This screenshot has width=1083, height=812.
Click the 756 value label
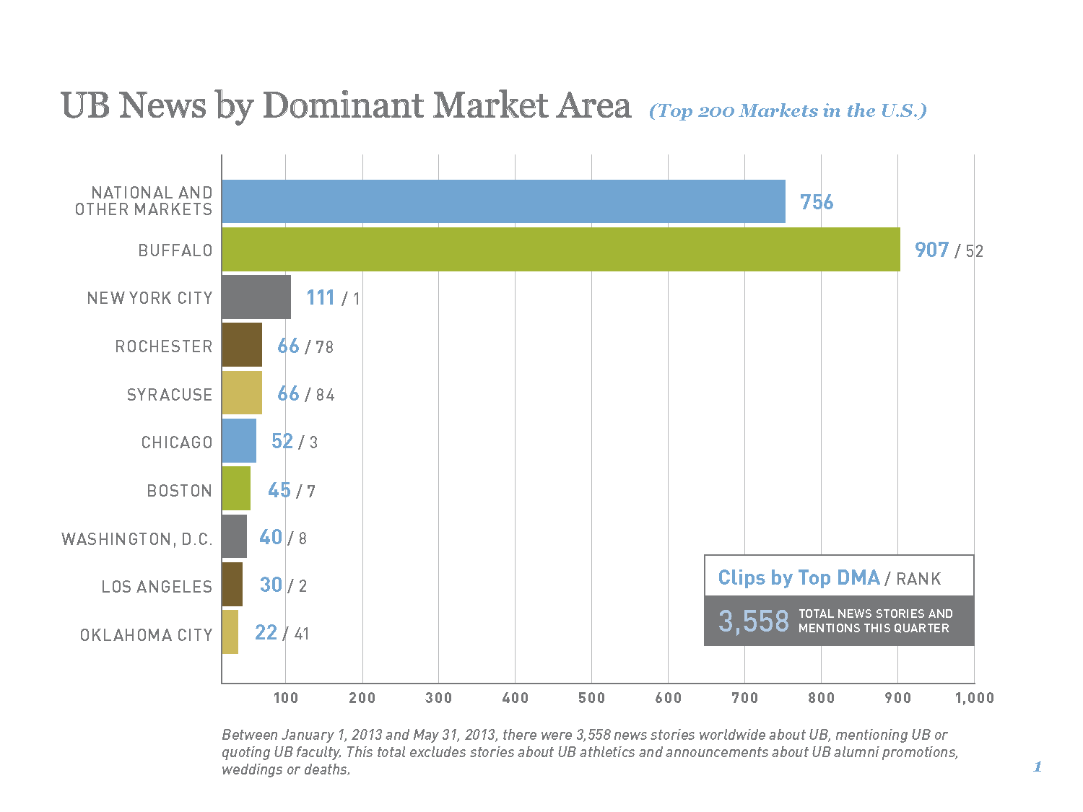817,202
